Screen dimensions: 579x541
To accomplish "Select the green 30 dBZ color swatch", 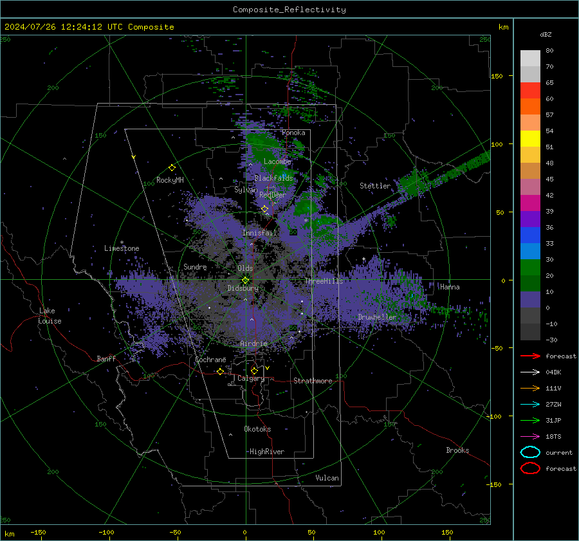I will pos(530,268).
